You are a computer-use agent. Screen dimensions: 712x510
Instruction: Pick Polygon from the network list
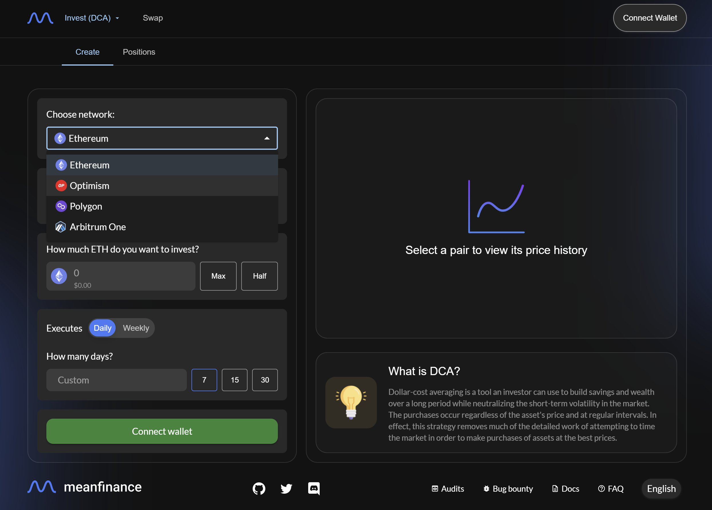[162, 206]
